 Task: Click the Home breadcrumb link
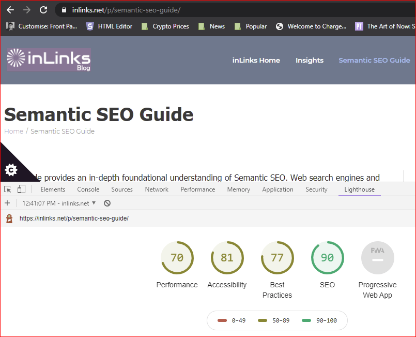pyautogui.click(x=14, y=131)
